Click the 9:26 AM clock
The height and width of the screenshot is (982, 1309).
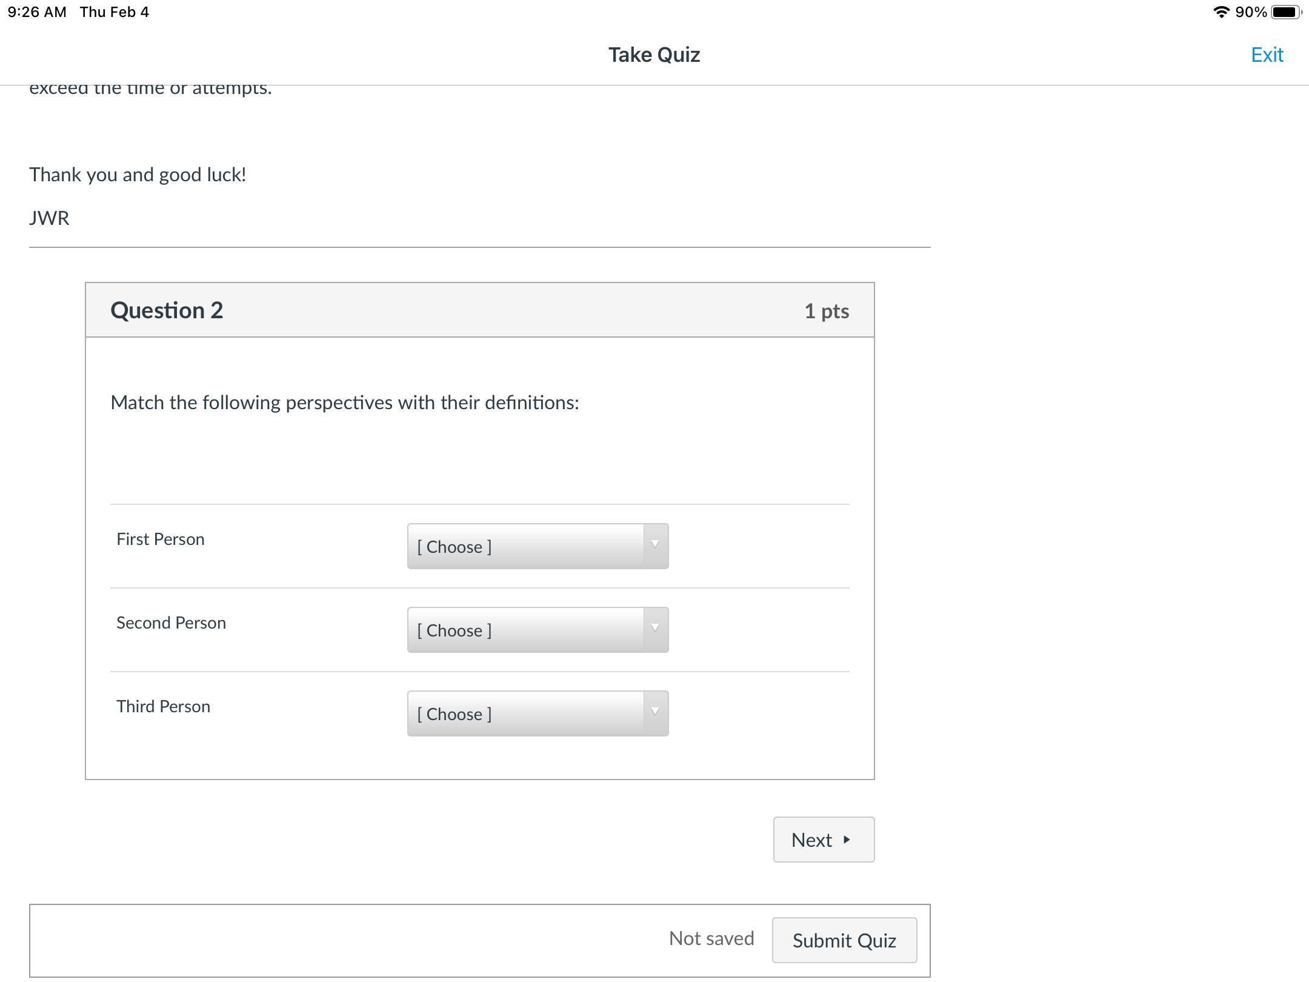[x=37, y=12]
